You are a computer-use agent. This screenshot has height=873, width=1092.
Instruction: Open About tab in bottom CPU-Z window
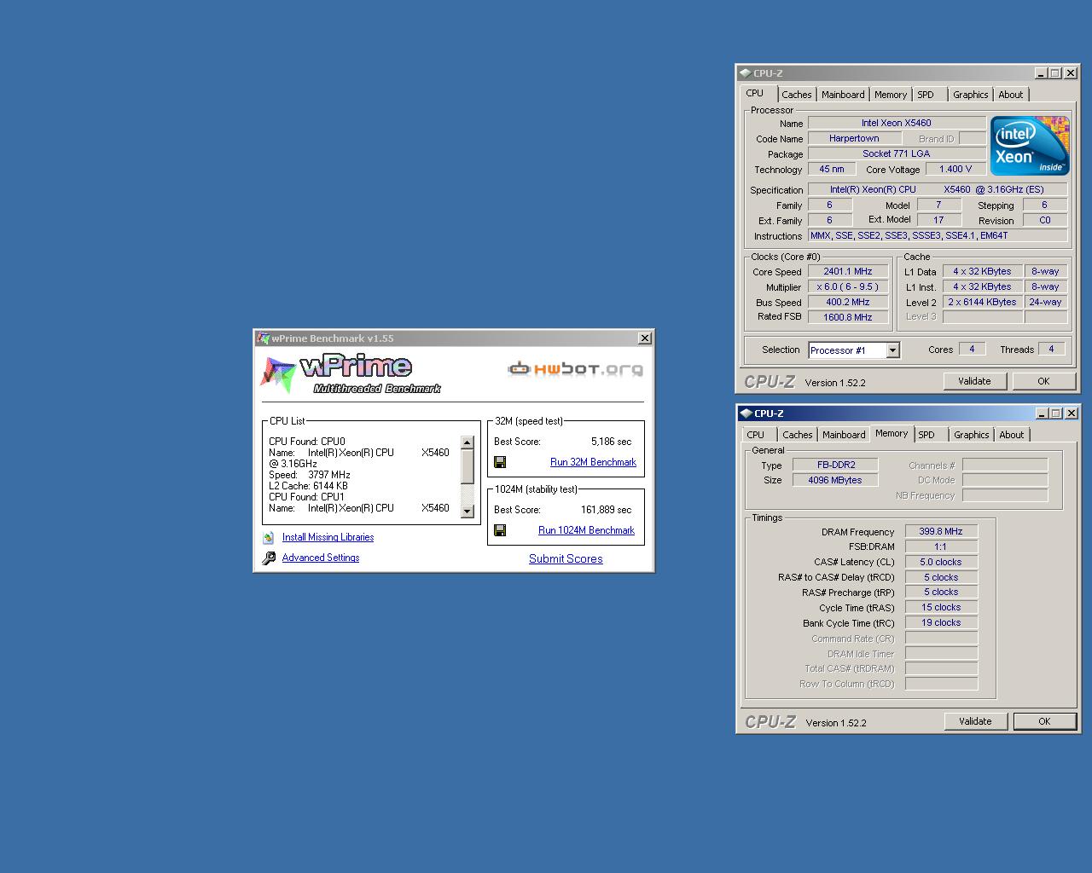point(1012,435)
